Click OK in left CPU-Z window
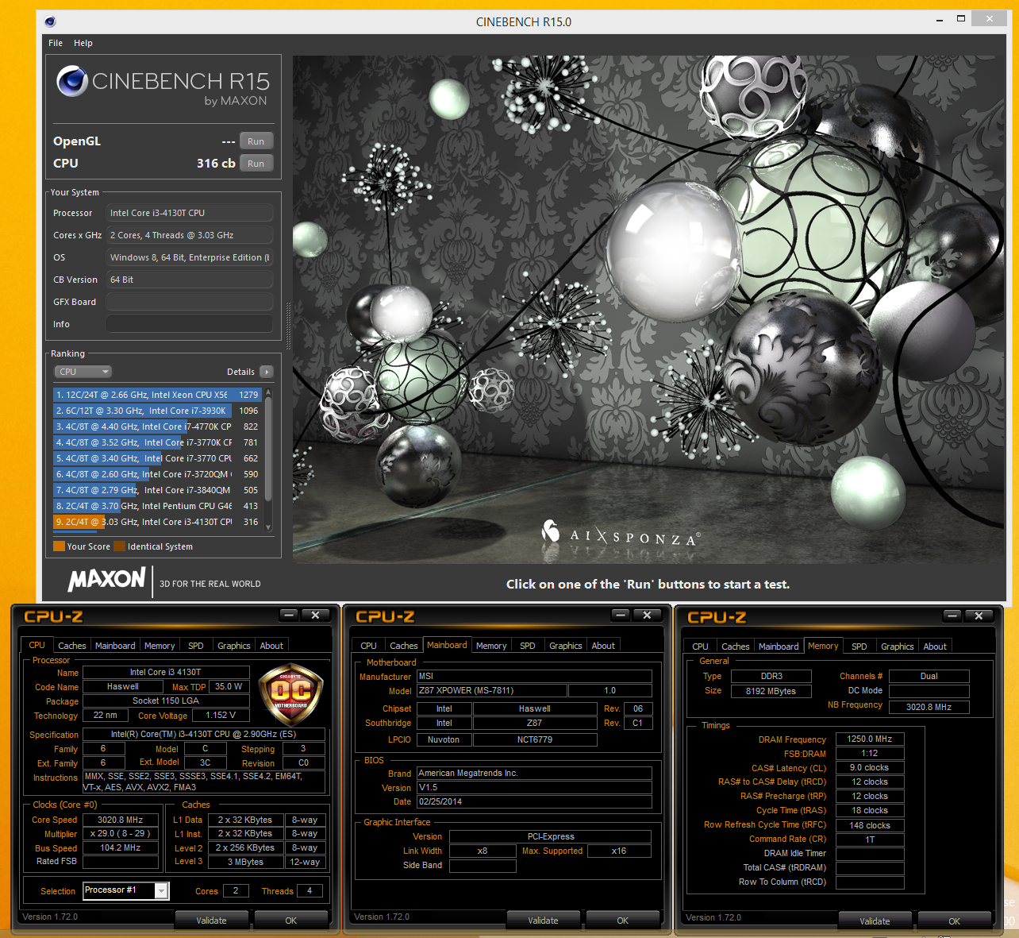Screen dimensions: 1019x938 [291, 920]
